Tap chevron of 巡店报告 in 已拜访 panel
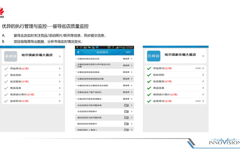240x152 pixels. click(203, 81)
